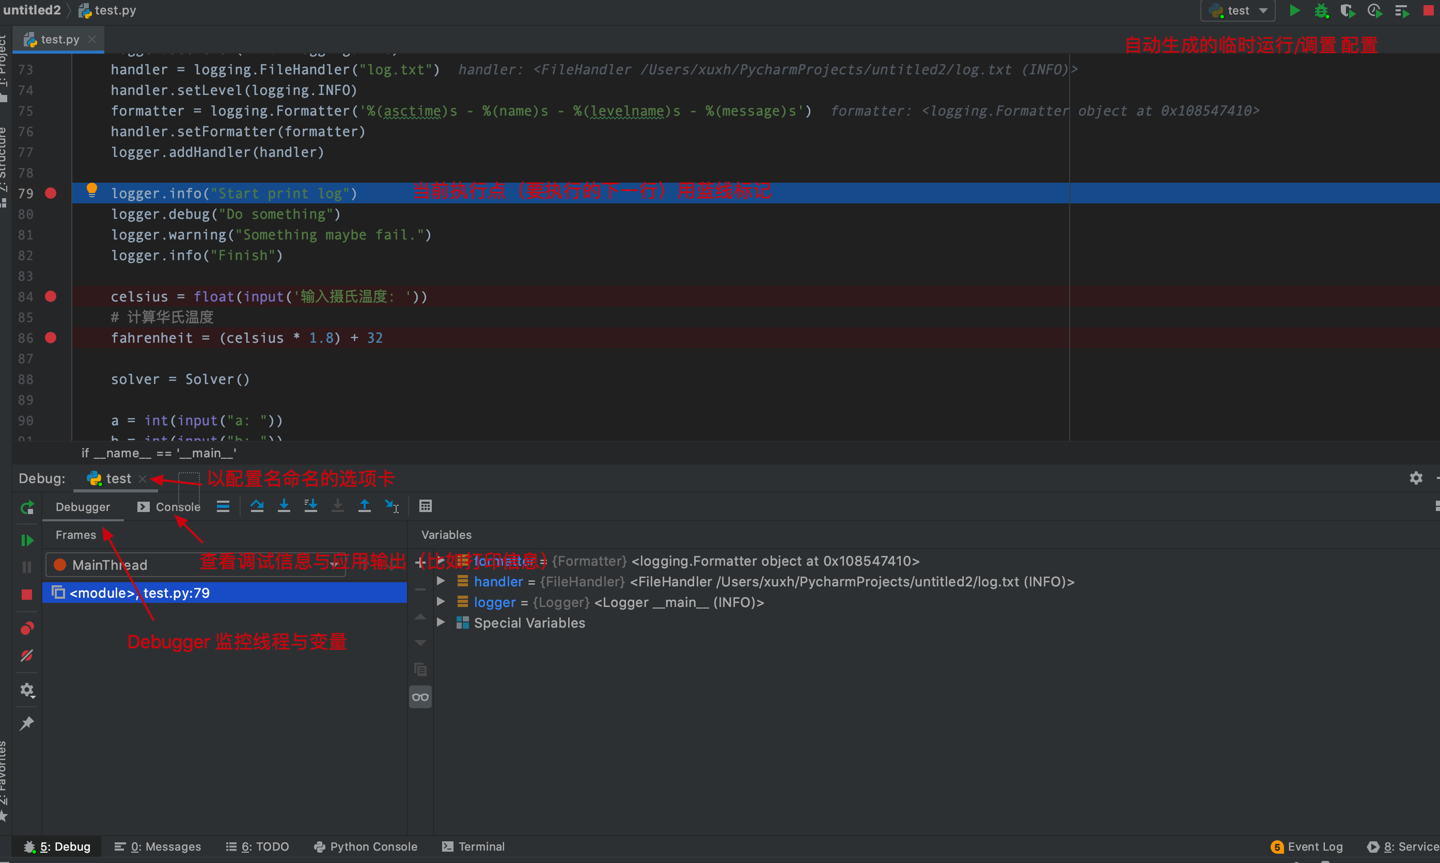Open debug panel settings gear at right
The height and width of the screenshot is (863, 1440).
click(1416, 478)
